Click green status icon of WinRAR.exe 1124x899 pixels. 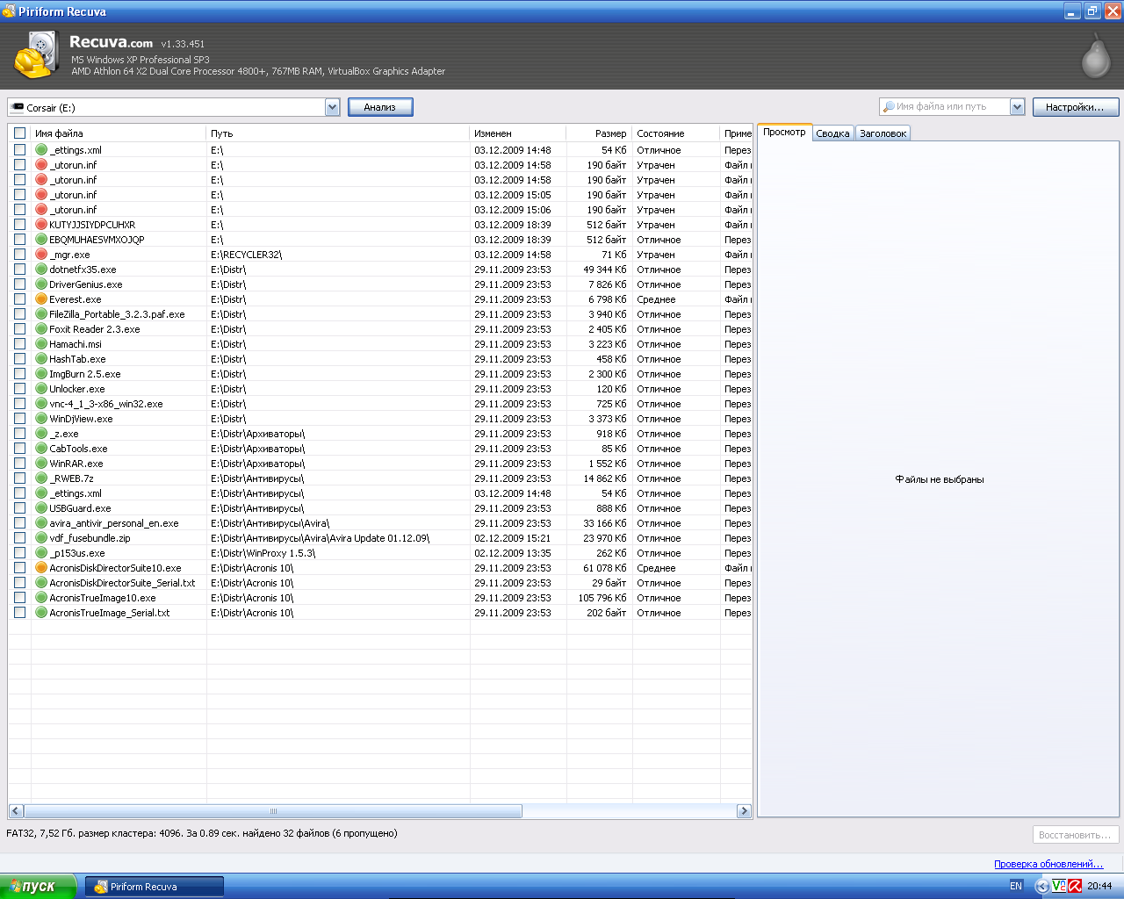pos(41,464)
